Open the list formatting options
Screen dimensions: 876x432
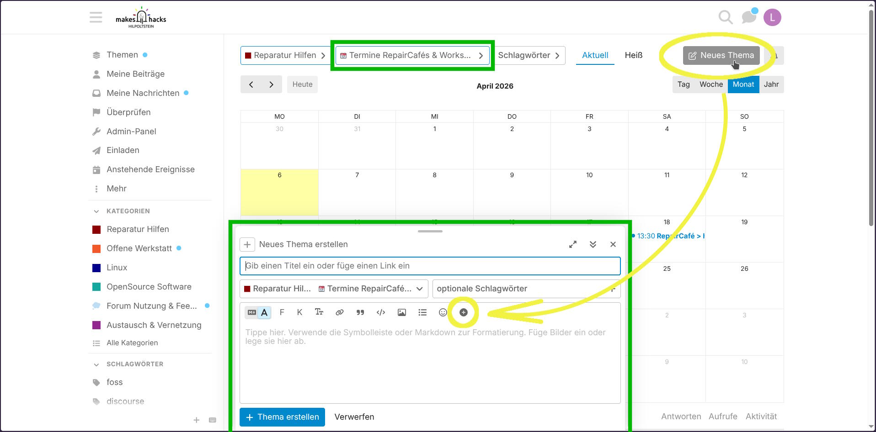click(422, 312)
